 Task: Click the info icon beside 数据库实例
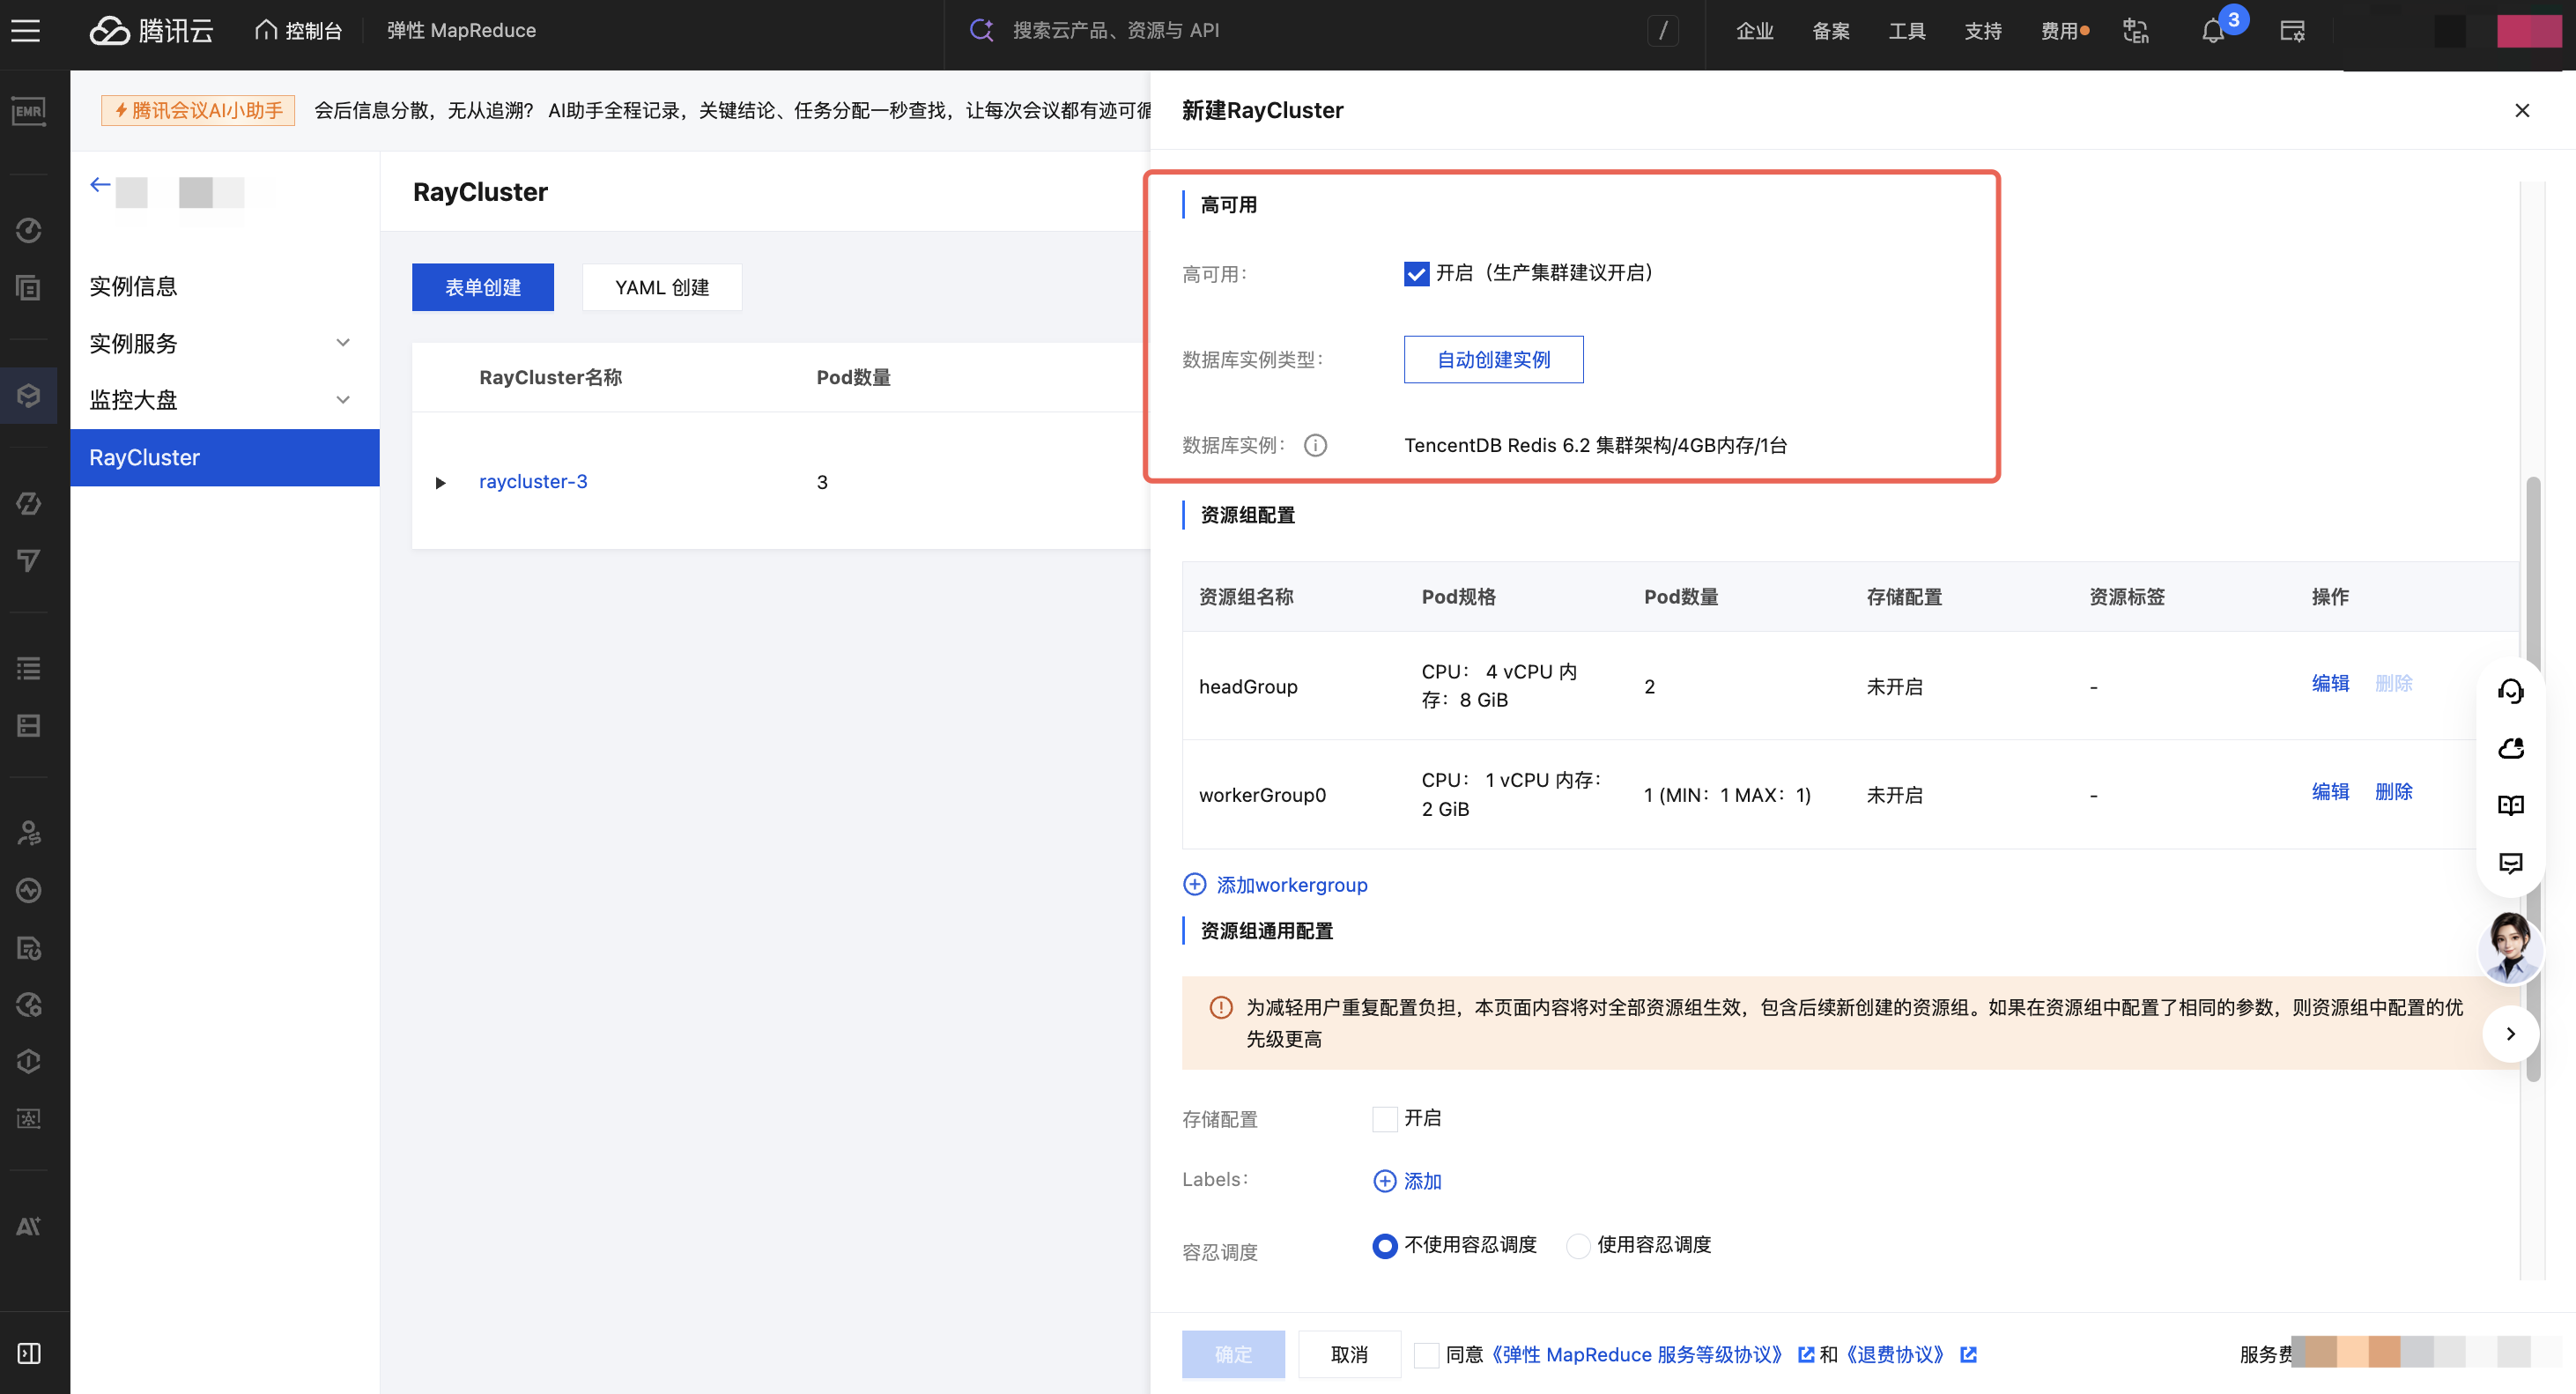[1315, 445]
